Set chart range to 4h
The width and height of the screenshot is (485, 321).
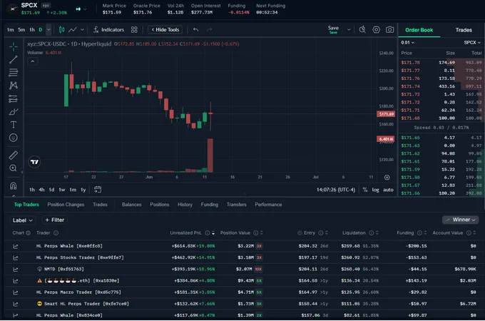pyautogui.click(x=41, y=190)
